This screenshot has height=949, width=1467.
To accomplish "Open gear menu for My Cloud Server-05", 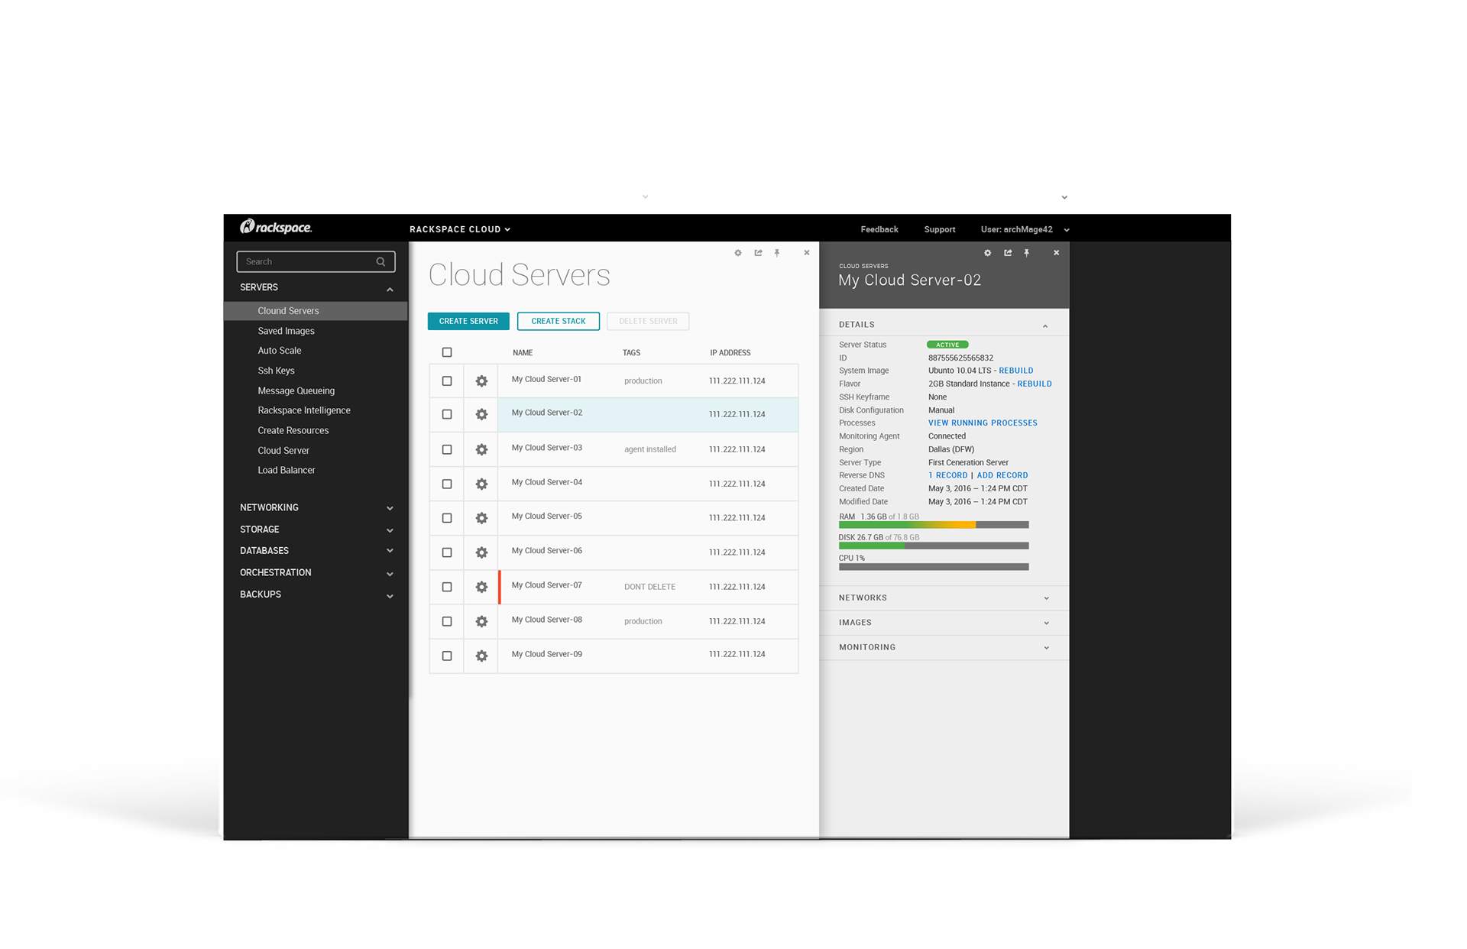I will point(481,518).
